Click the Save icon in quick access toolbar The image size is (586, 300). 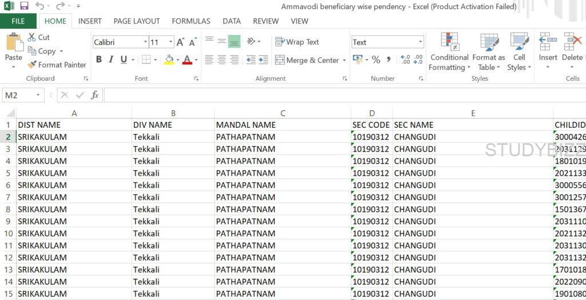click(x=24, y=6)
